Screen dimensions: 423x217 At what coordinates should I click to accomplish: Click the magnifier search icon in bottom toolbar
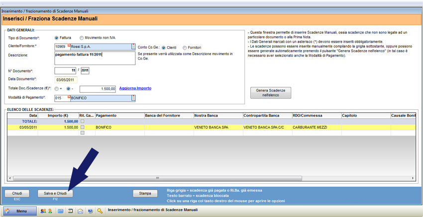(x=100, y=211)
